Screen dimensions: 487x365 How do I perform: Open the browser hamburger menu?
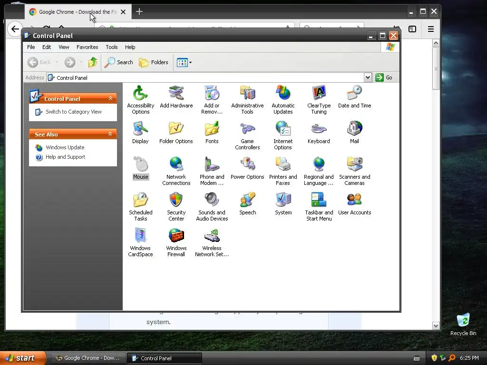(x=431, y=29)
